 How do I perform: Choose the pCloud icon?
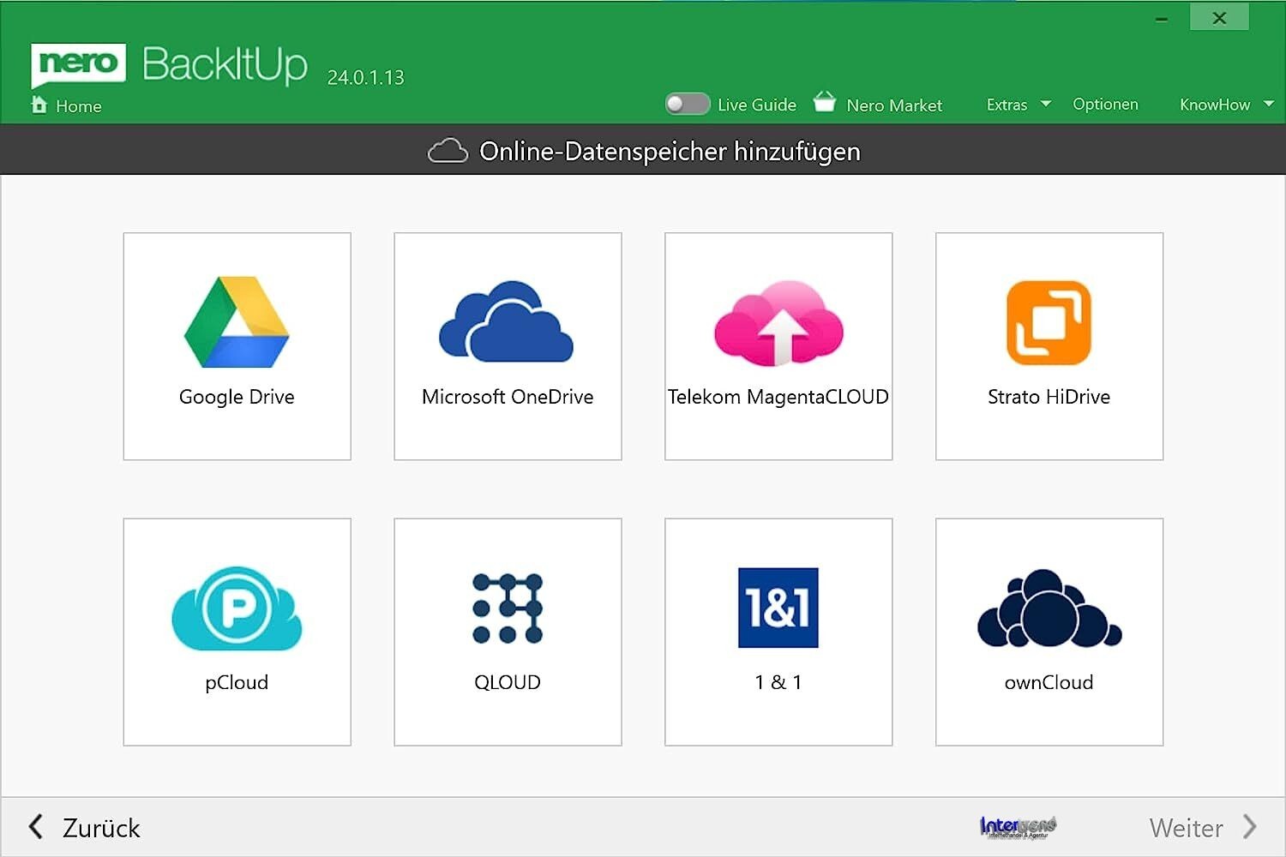pyautogui.click(x=237, y=608)
